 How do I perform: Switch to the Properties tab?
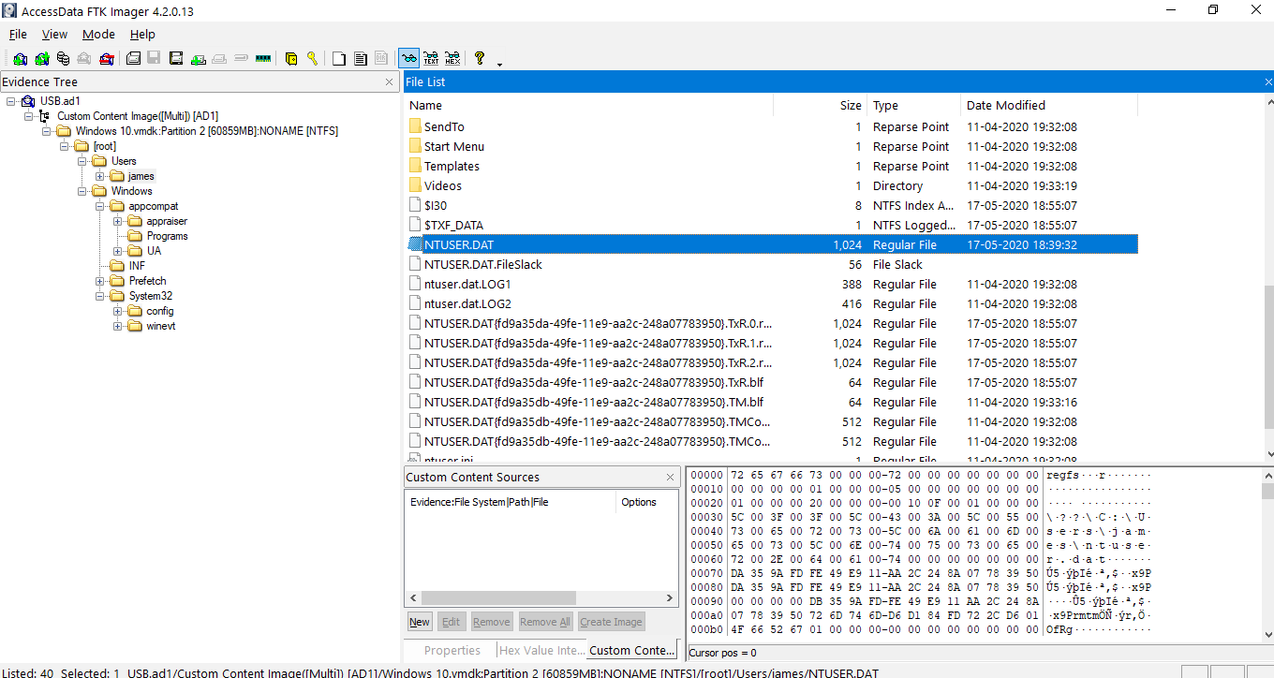pyautogui.click(x=452, y=650)
